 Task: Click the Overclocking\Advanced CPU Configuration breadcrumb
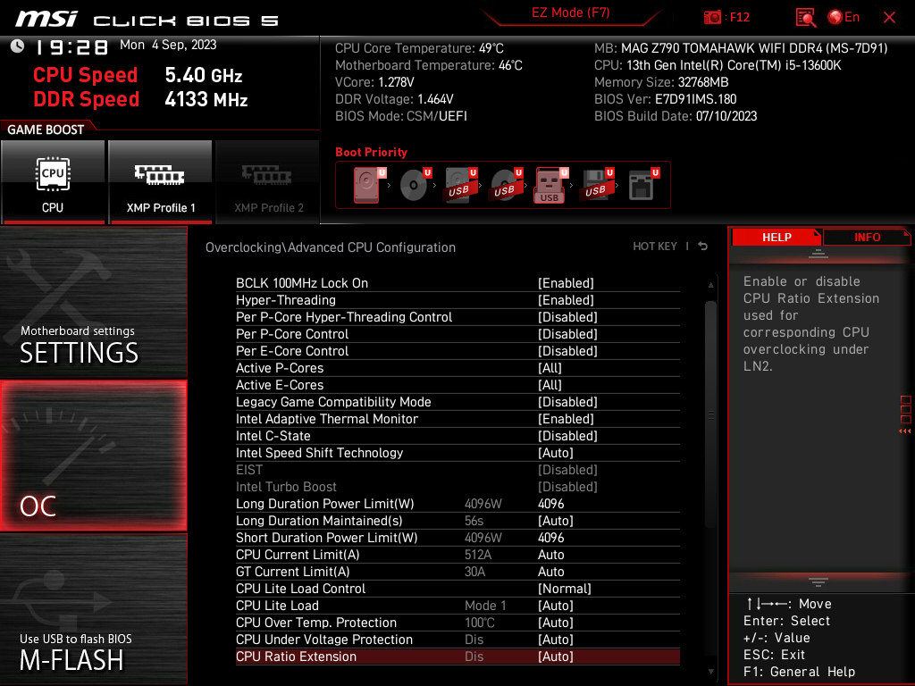[x=331, y=247]
